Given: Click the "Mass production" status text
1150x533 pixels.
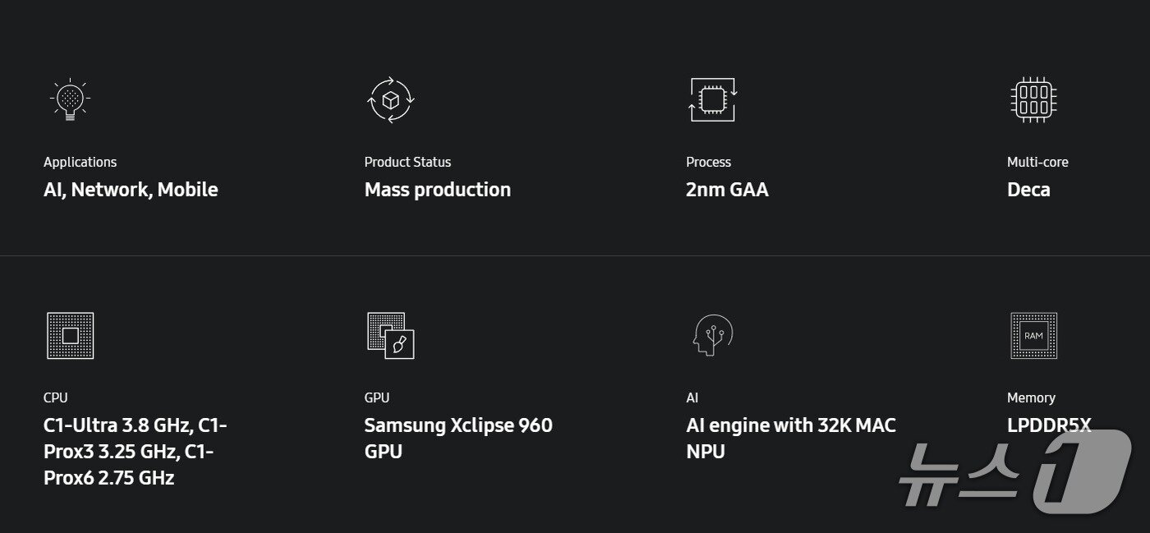Looking at the screenshot, I should tap(437, 190).
